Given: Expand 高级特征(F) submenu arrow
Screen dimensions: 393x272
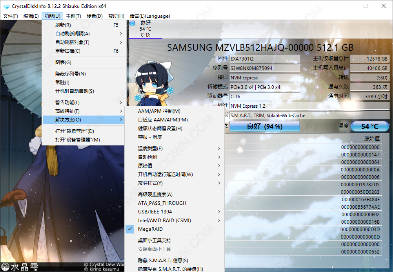Looking at the screenshot, I should coord(121,111).
